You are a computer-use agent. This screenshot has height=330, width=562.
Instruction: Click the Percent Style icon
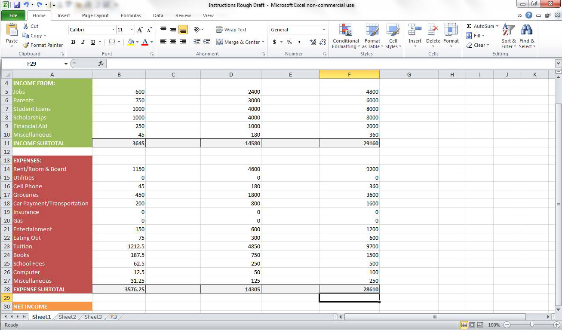click(x=289, y=42)
